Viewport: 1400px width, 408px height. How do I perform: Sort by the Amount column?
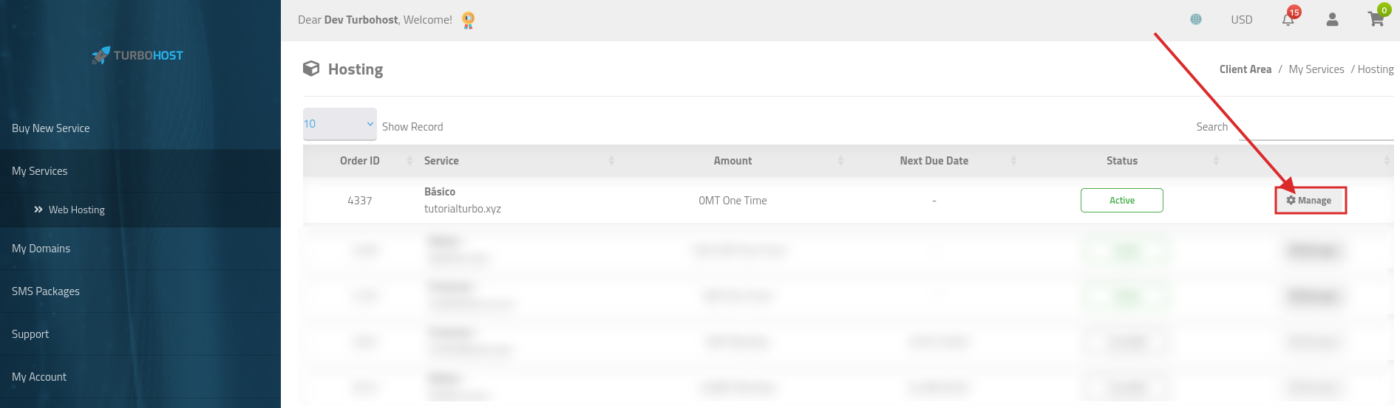(733, 161)
